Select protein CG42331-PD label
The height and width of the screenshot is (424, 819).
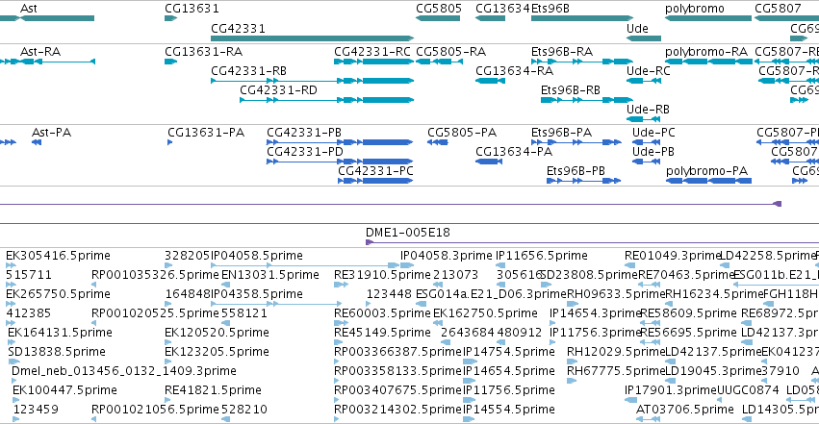[305, 152]
